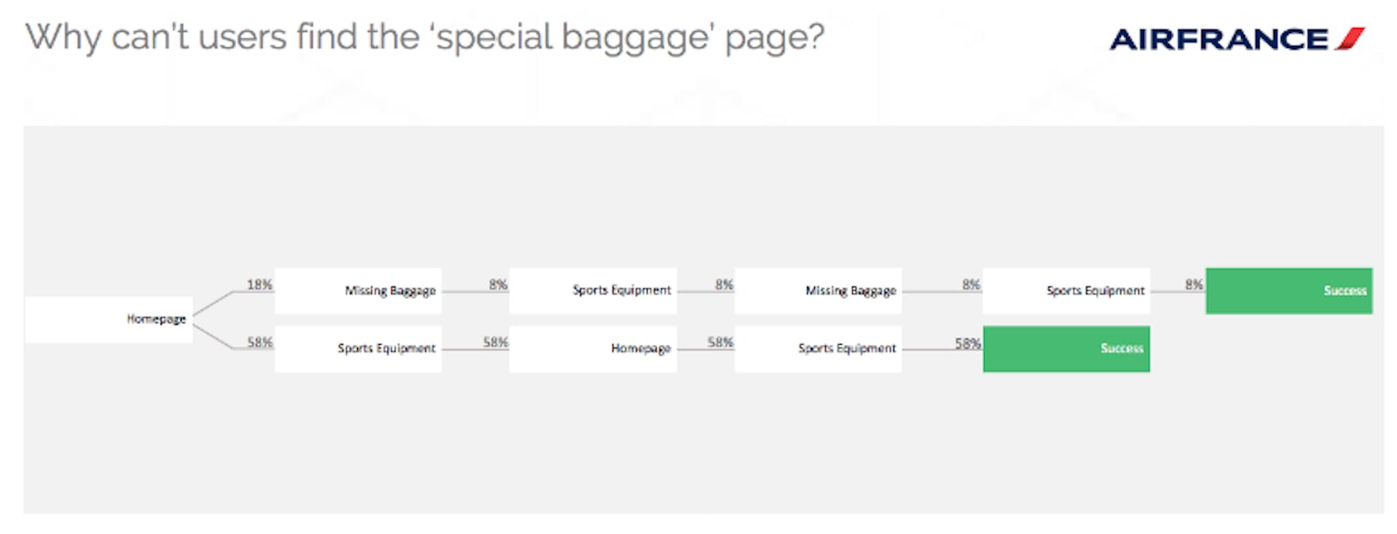The image size is (1397, 534).
Task: Click the 58% label before bottom Success box
Action: click(x=968, y=343)
